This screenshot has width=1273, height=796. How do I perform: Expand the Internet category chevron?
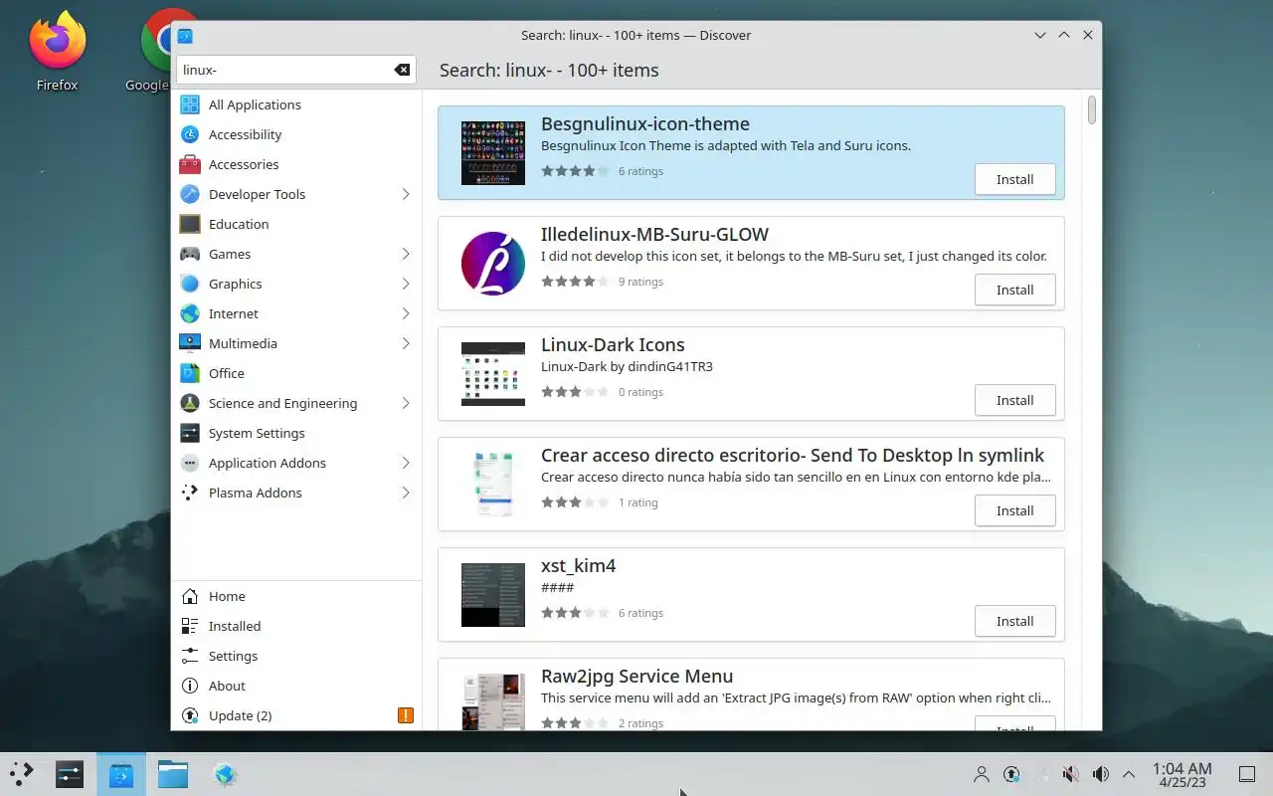pos(406,313)
